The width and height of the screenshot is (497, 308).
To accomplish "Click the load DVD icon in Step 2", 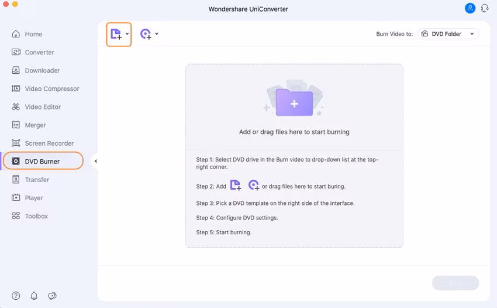I will [254, 185].
